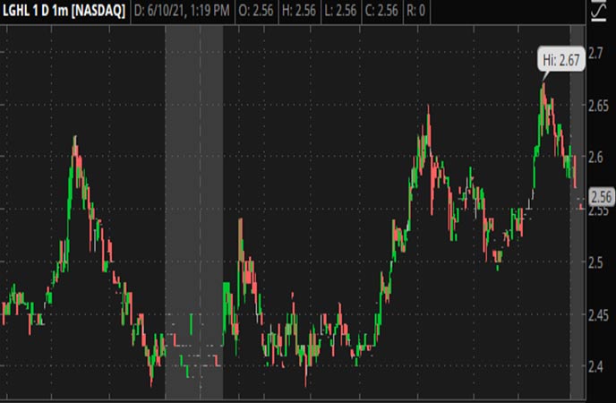Click the 2.45 price axis label
Image resolution: width=616 pixels, height=403 pixels.
[x=598, y=315]
